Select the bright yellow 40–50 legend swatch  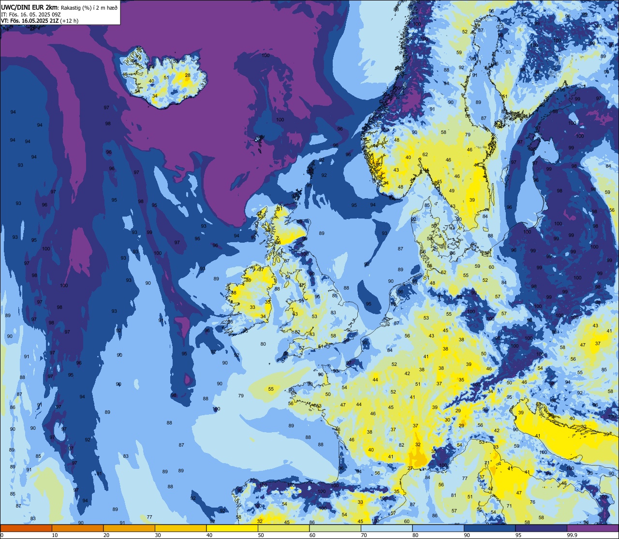coord(232,528)
